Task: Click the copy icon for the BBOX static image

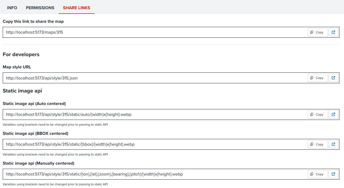Action: pos(312,144)
